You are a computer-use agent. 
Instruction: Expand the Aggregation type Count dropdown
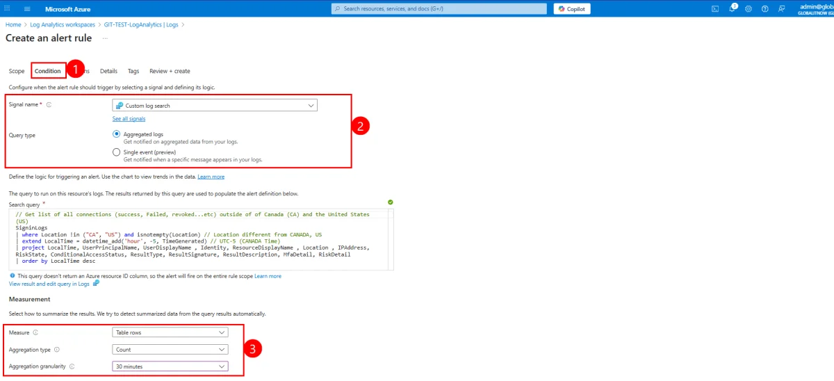[170, 350]
